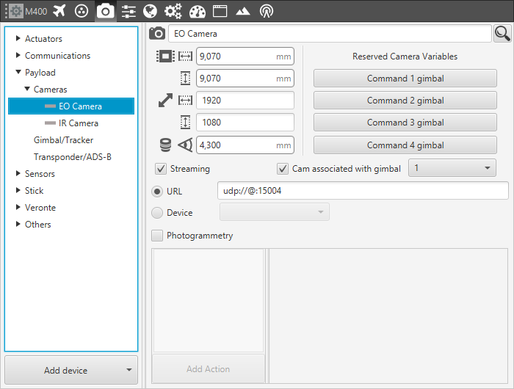
Task: Click the 1080 resolution height field
Action: tap(245, 123)
